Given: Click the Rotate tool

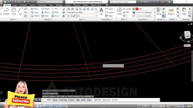Looking at the screenshot, I should [46, 9].
